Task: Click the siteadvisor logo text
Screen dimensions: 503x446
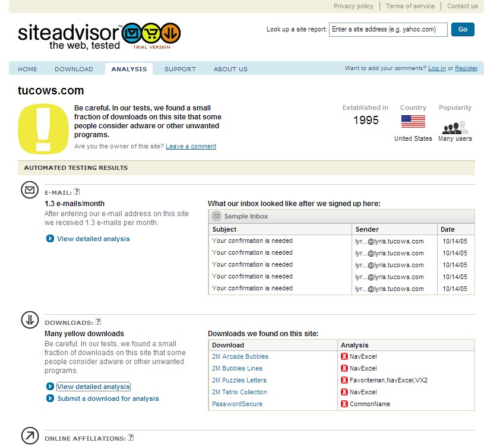Action: (69, 33)
